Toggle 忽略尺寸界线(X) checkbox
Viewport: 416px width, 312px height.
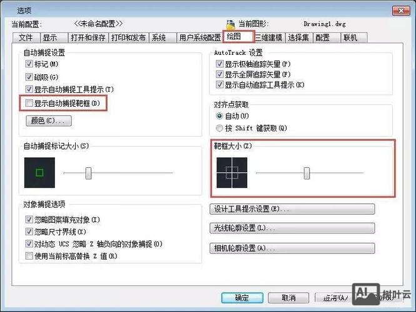(29, 232)
